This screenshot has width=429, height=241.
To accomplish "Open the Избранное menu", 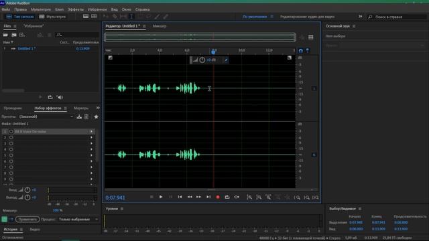I will point(97,9).
